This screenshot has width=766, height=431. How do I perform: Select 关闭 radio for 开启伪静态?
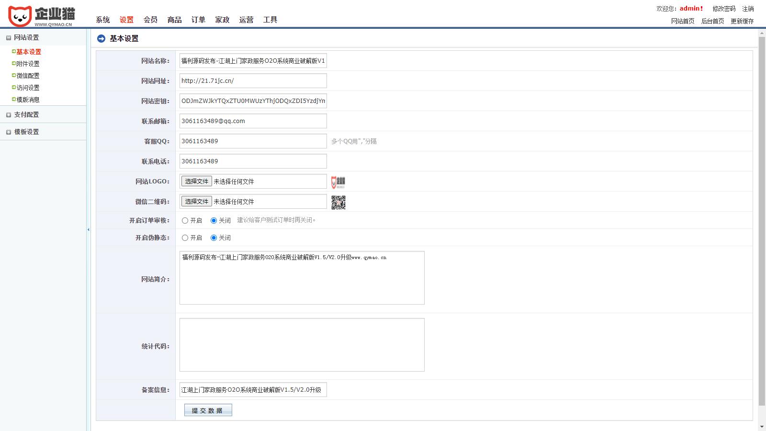pyautogui.click(x=214, y=238)
